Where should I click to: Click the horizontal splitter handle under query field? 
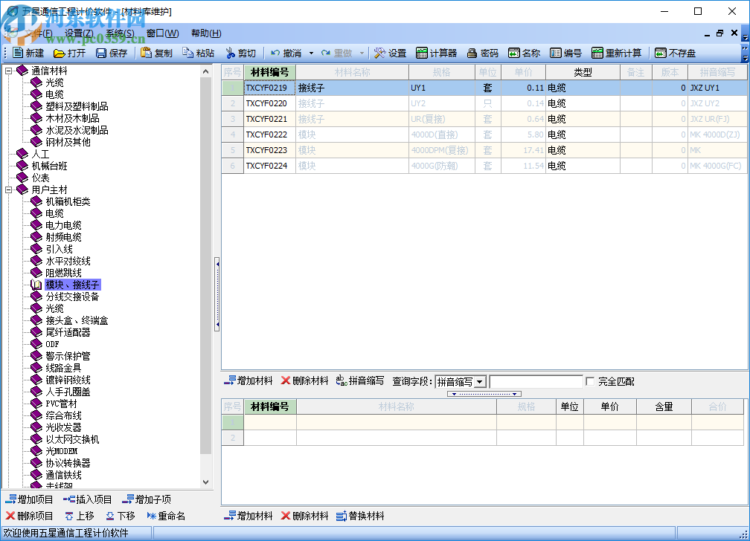(x=484, y=394)
